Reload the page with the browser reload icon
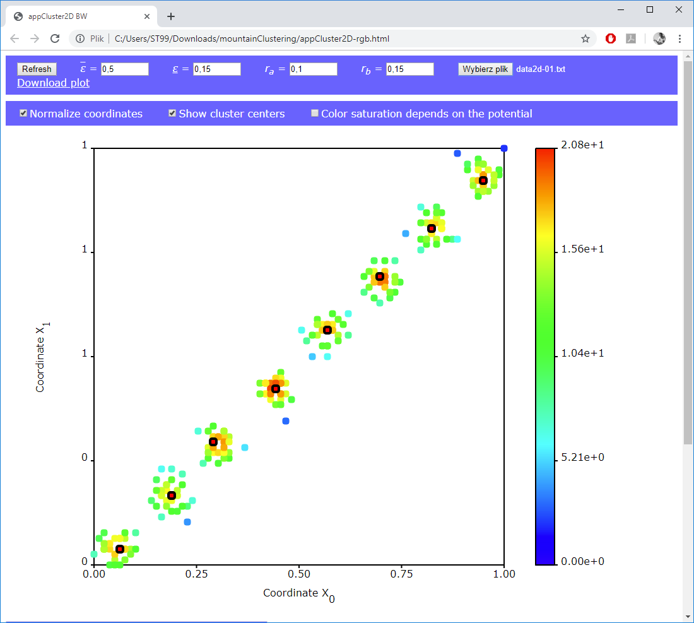 point(56,39)
